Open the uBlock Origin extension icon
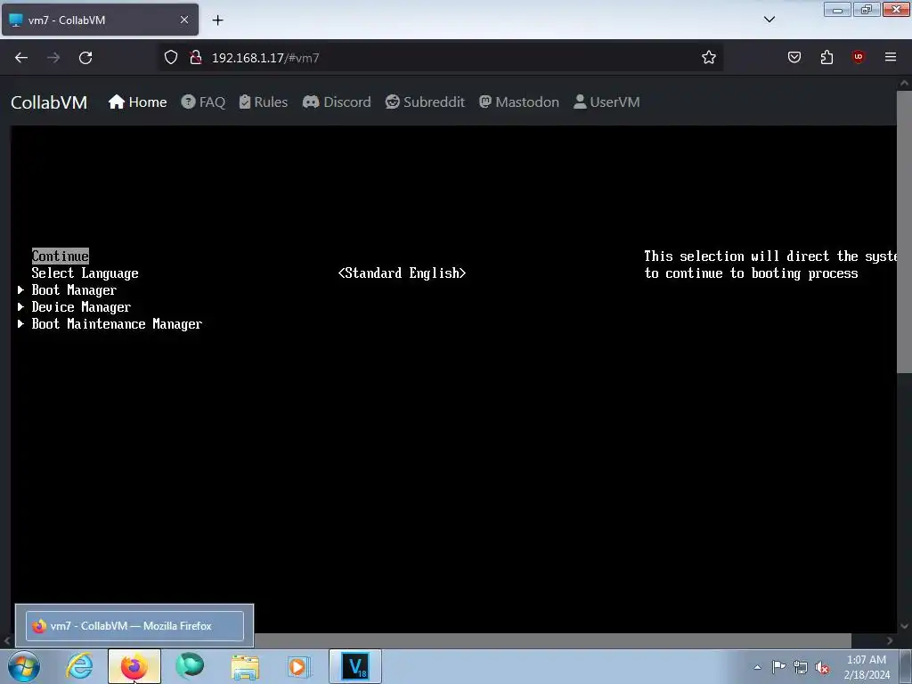The width and height of the screenshot is (912, 684). tap(858, 57)
